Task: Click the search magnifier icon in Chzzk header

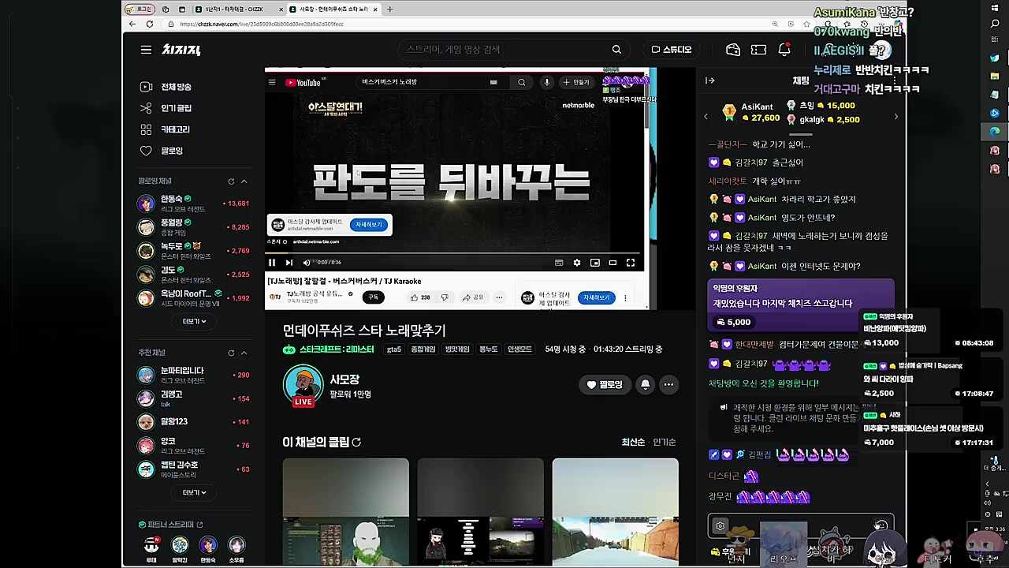Action: pyautogui.click(x=616, y=50)
